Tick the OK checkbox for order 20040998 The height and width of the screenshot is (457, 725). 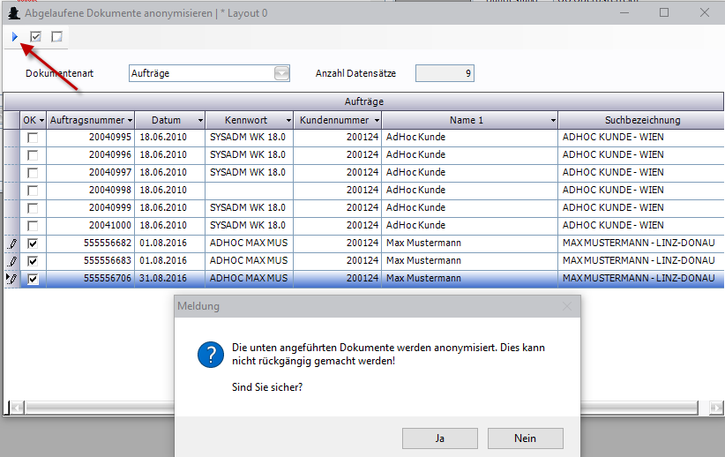(33, 191)
